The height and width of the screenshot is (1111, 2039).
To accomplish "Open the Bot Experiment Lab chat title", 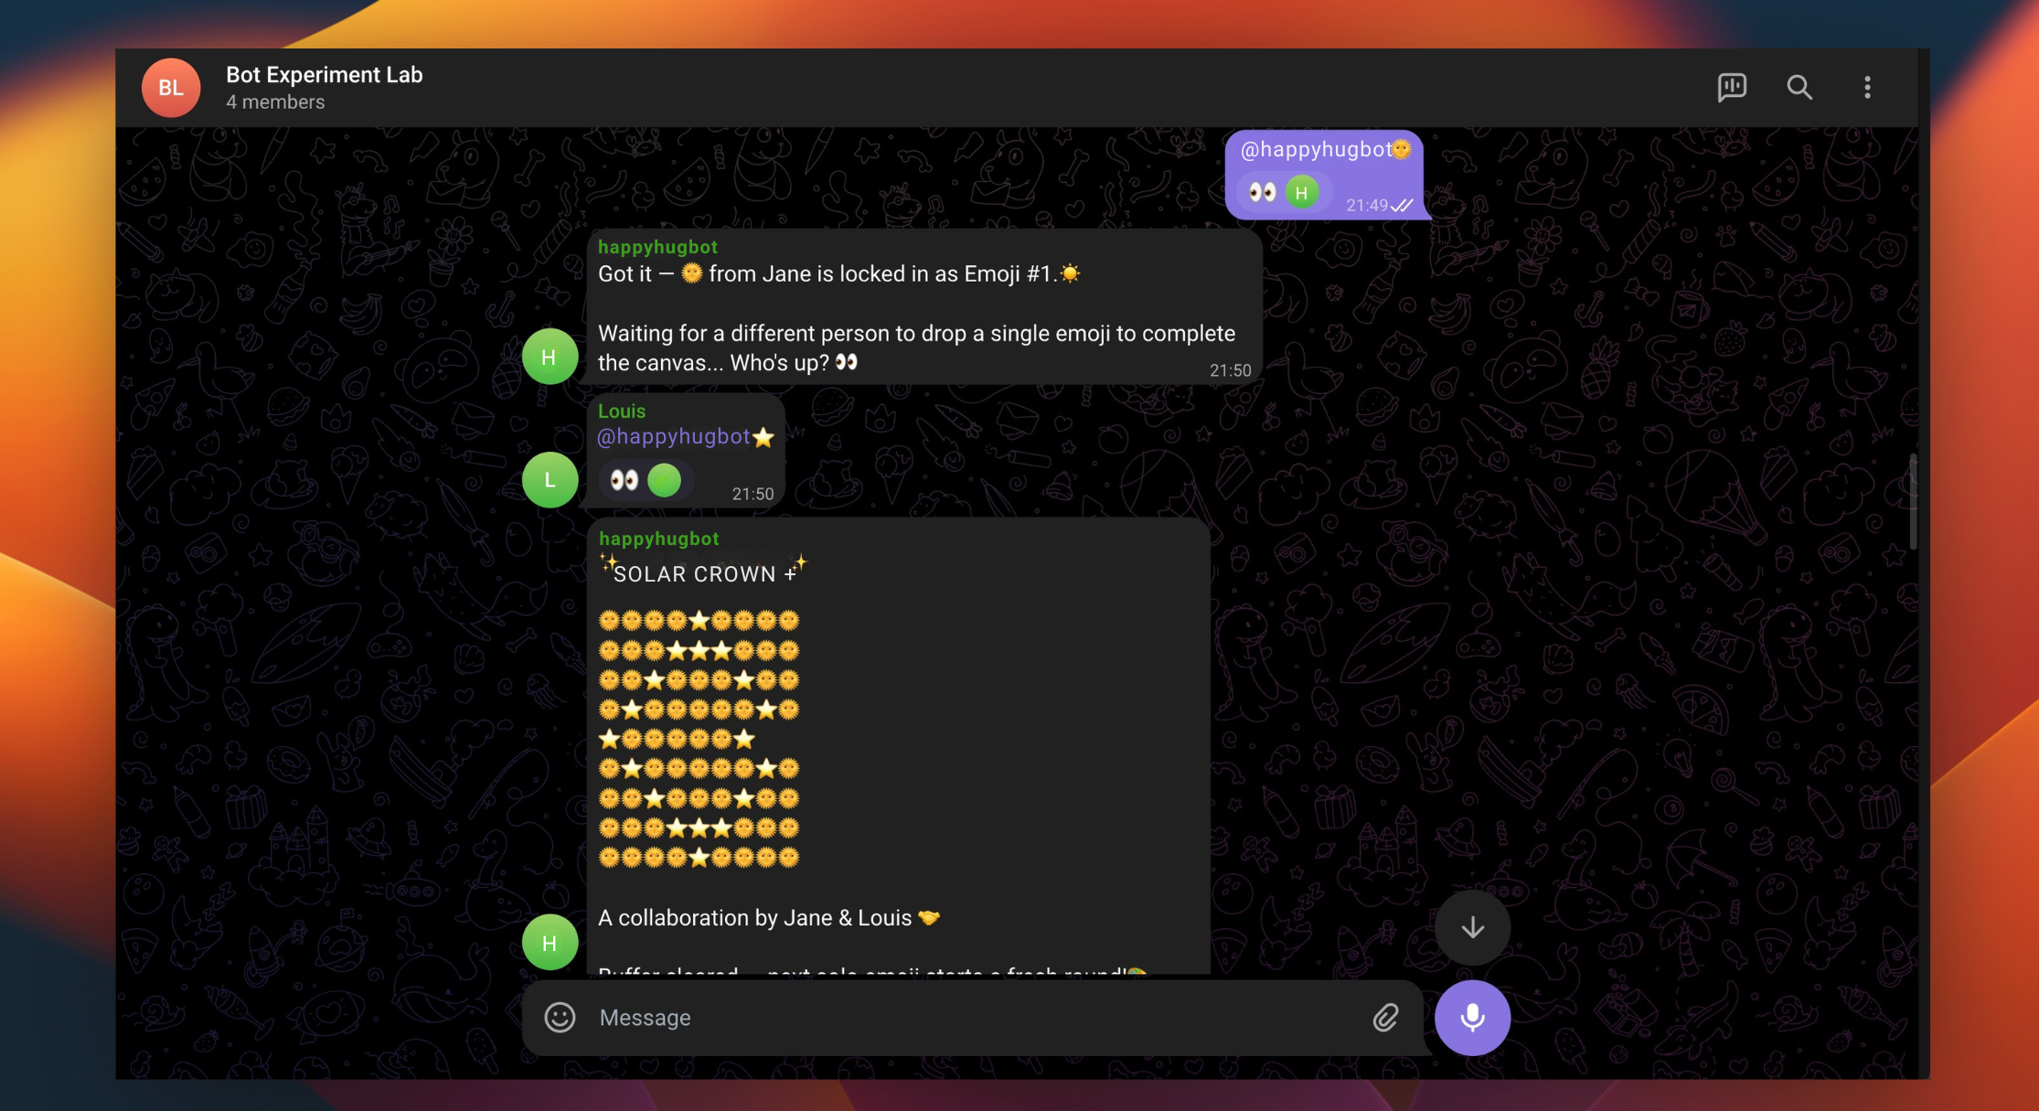I will pos(325,75).
